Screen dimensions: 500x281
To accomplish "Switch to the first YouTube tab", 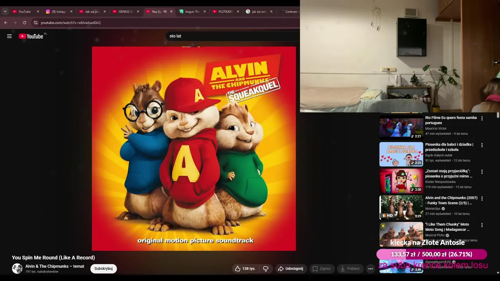I will coord(26,12).
